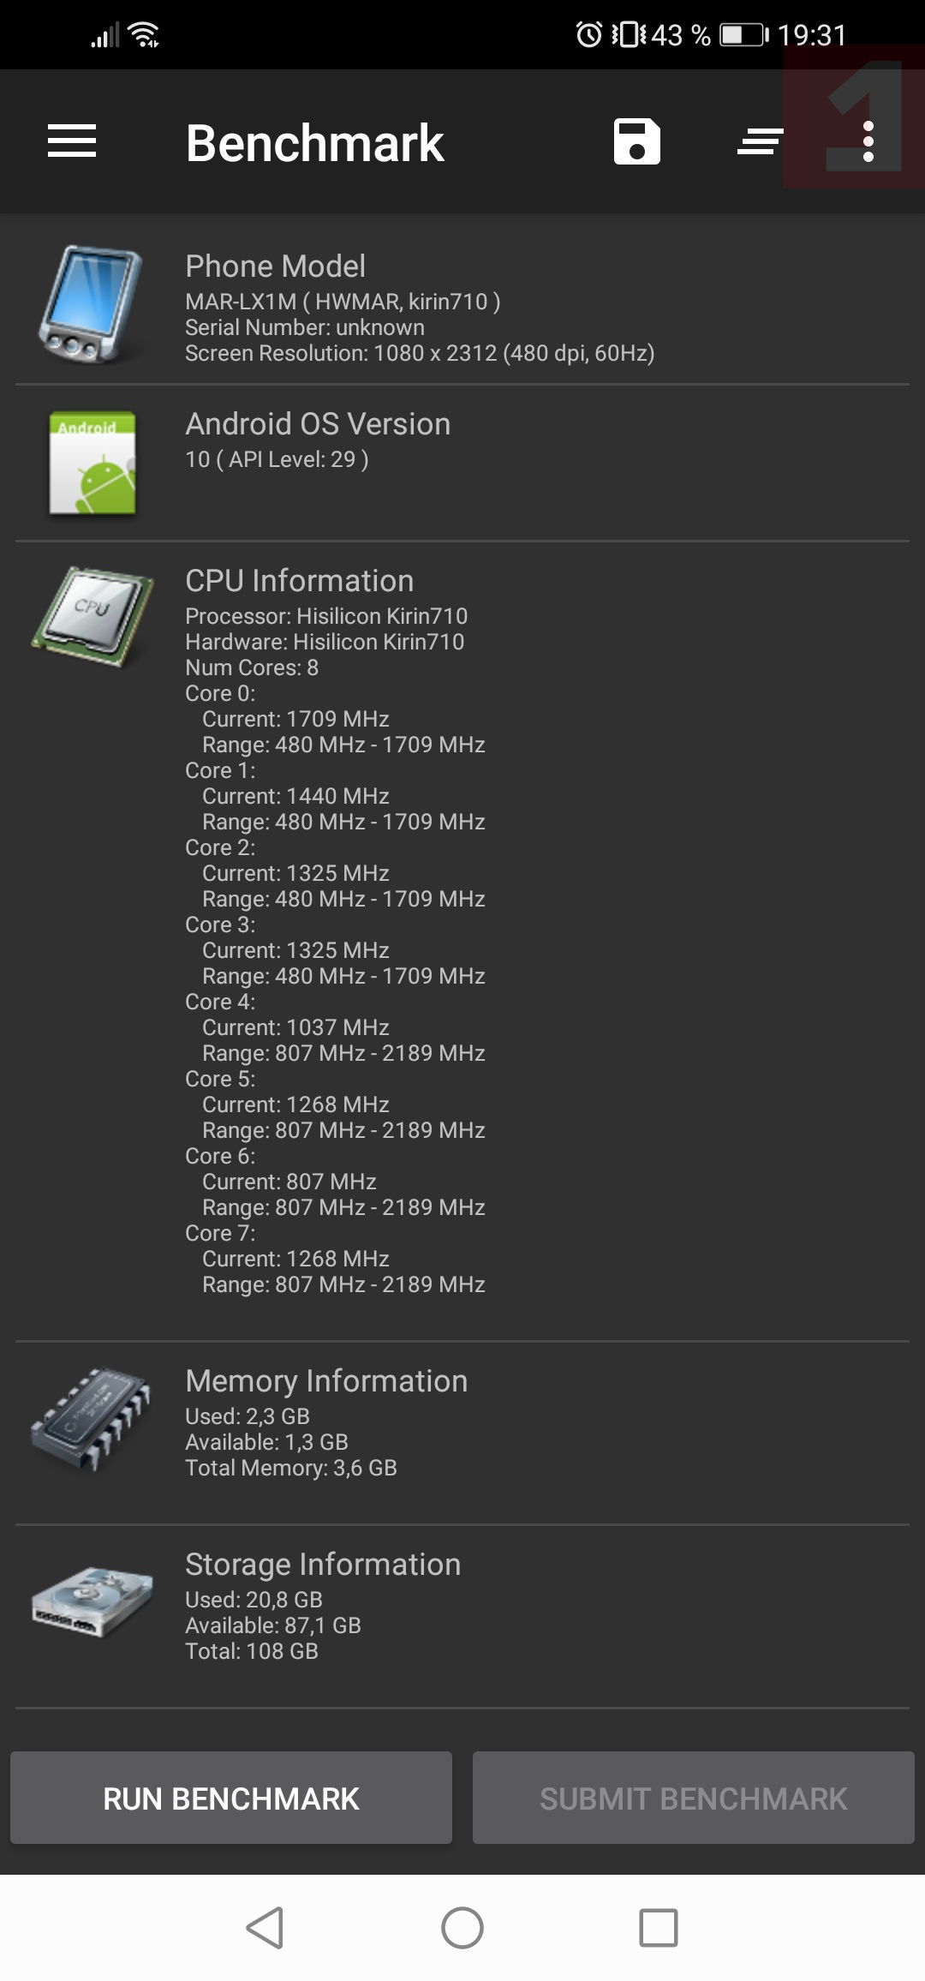Tap the Storage Information hard drive icon
Viewport: 925px width, 1981px height.
click(92, 1602)
